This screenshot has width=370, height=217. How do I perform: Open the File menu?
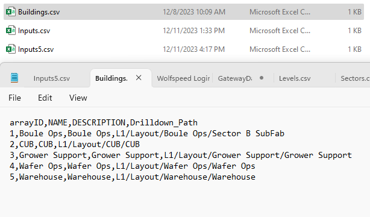coord(14,98)
